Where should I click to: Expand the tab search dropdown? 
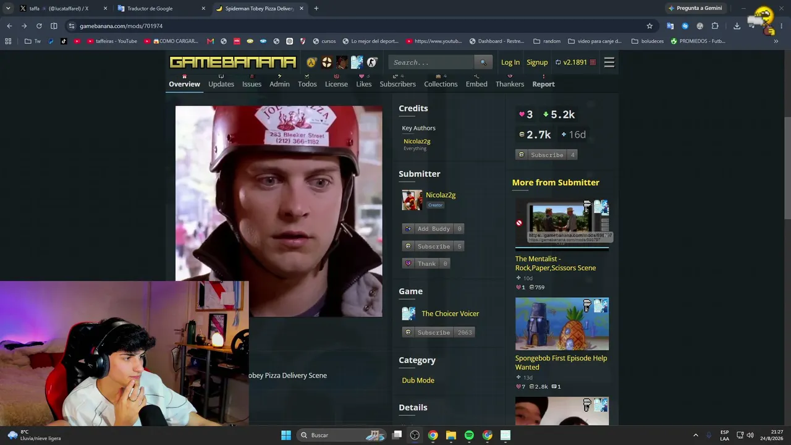pos(8,9)
